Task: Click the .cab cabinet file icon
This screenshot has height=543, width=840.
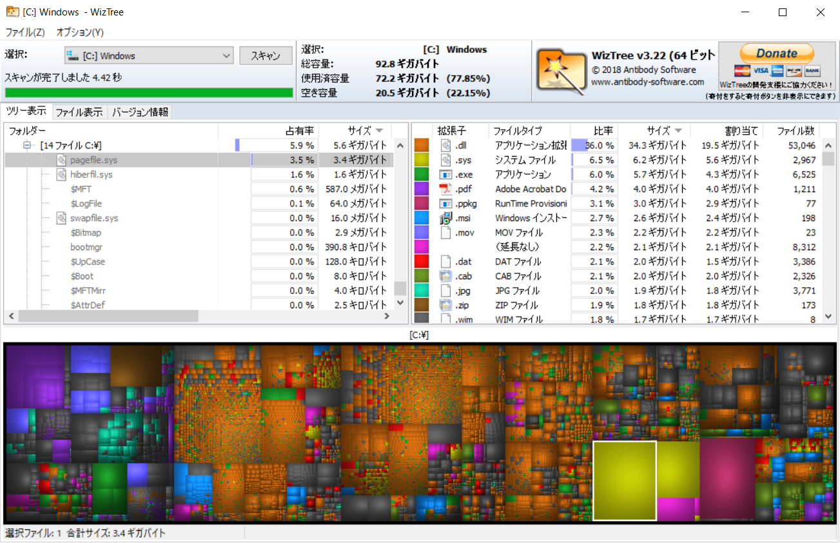Action: point(445,276)
